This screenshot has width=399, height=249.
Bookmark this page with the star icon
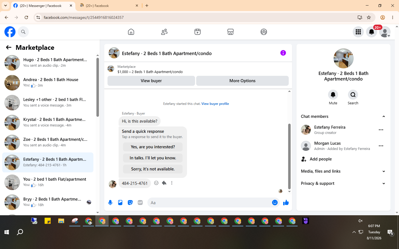click(369, 17)
